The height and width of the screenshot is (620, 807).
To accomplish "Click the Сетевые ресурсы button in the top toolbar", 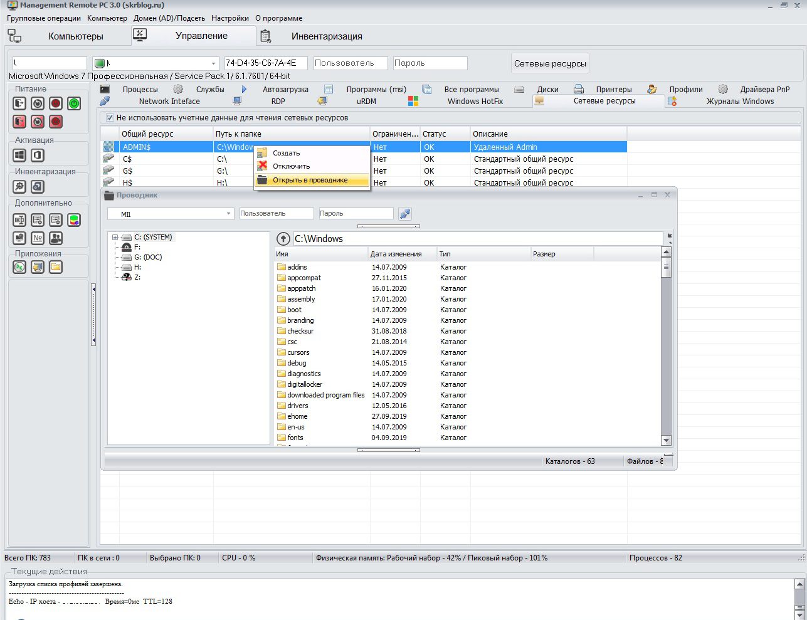I will coord(550,63).
